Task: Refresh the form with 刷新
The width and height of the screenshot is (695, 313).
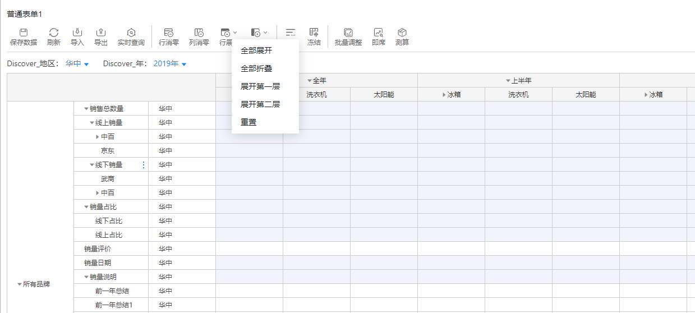Action: click(x=53, y=33)
